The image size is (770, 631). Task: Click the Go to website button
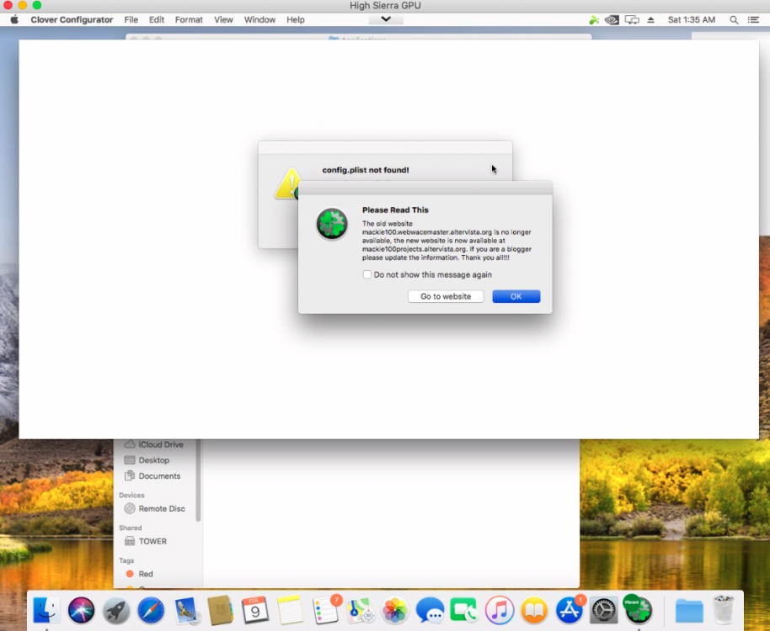point(446,296)
